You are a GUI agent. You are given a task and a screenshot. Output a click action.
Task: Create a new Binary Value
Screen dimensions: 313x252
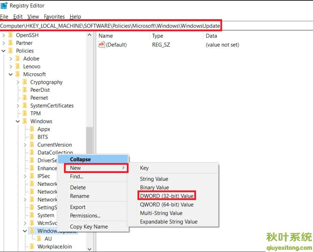pyautogui.click(x=173, y=188)
